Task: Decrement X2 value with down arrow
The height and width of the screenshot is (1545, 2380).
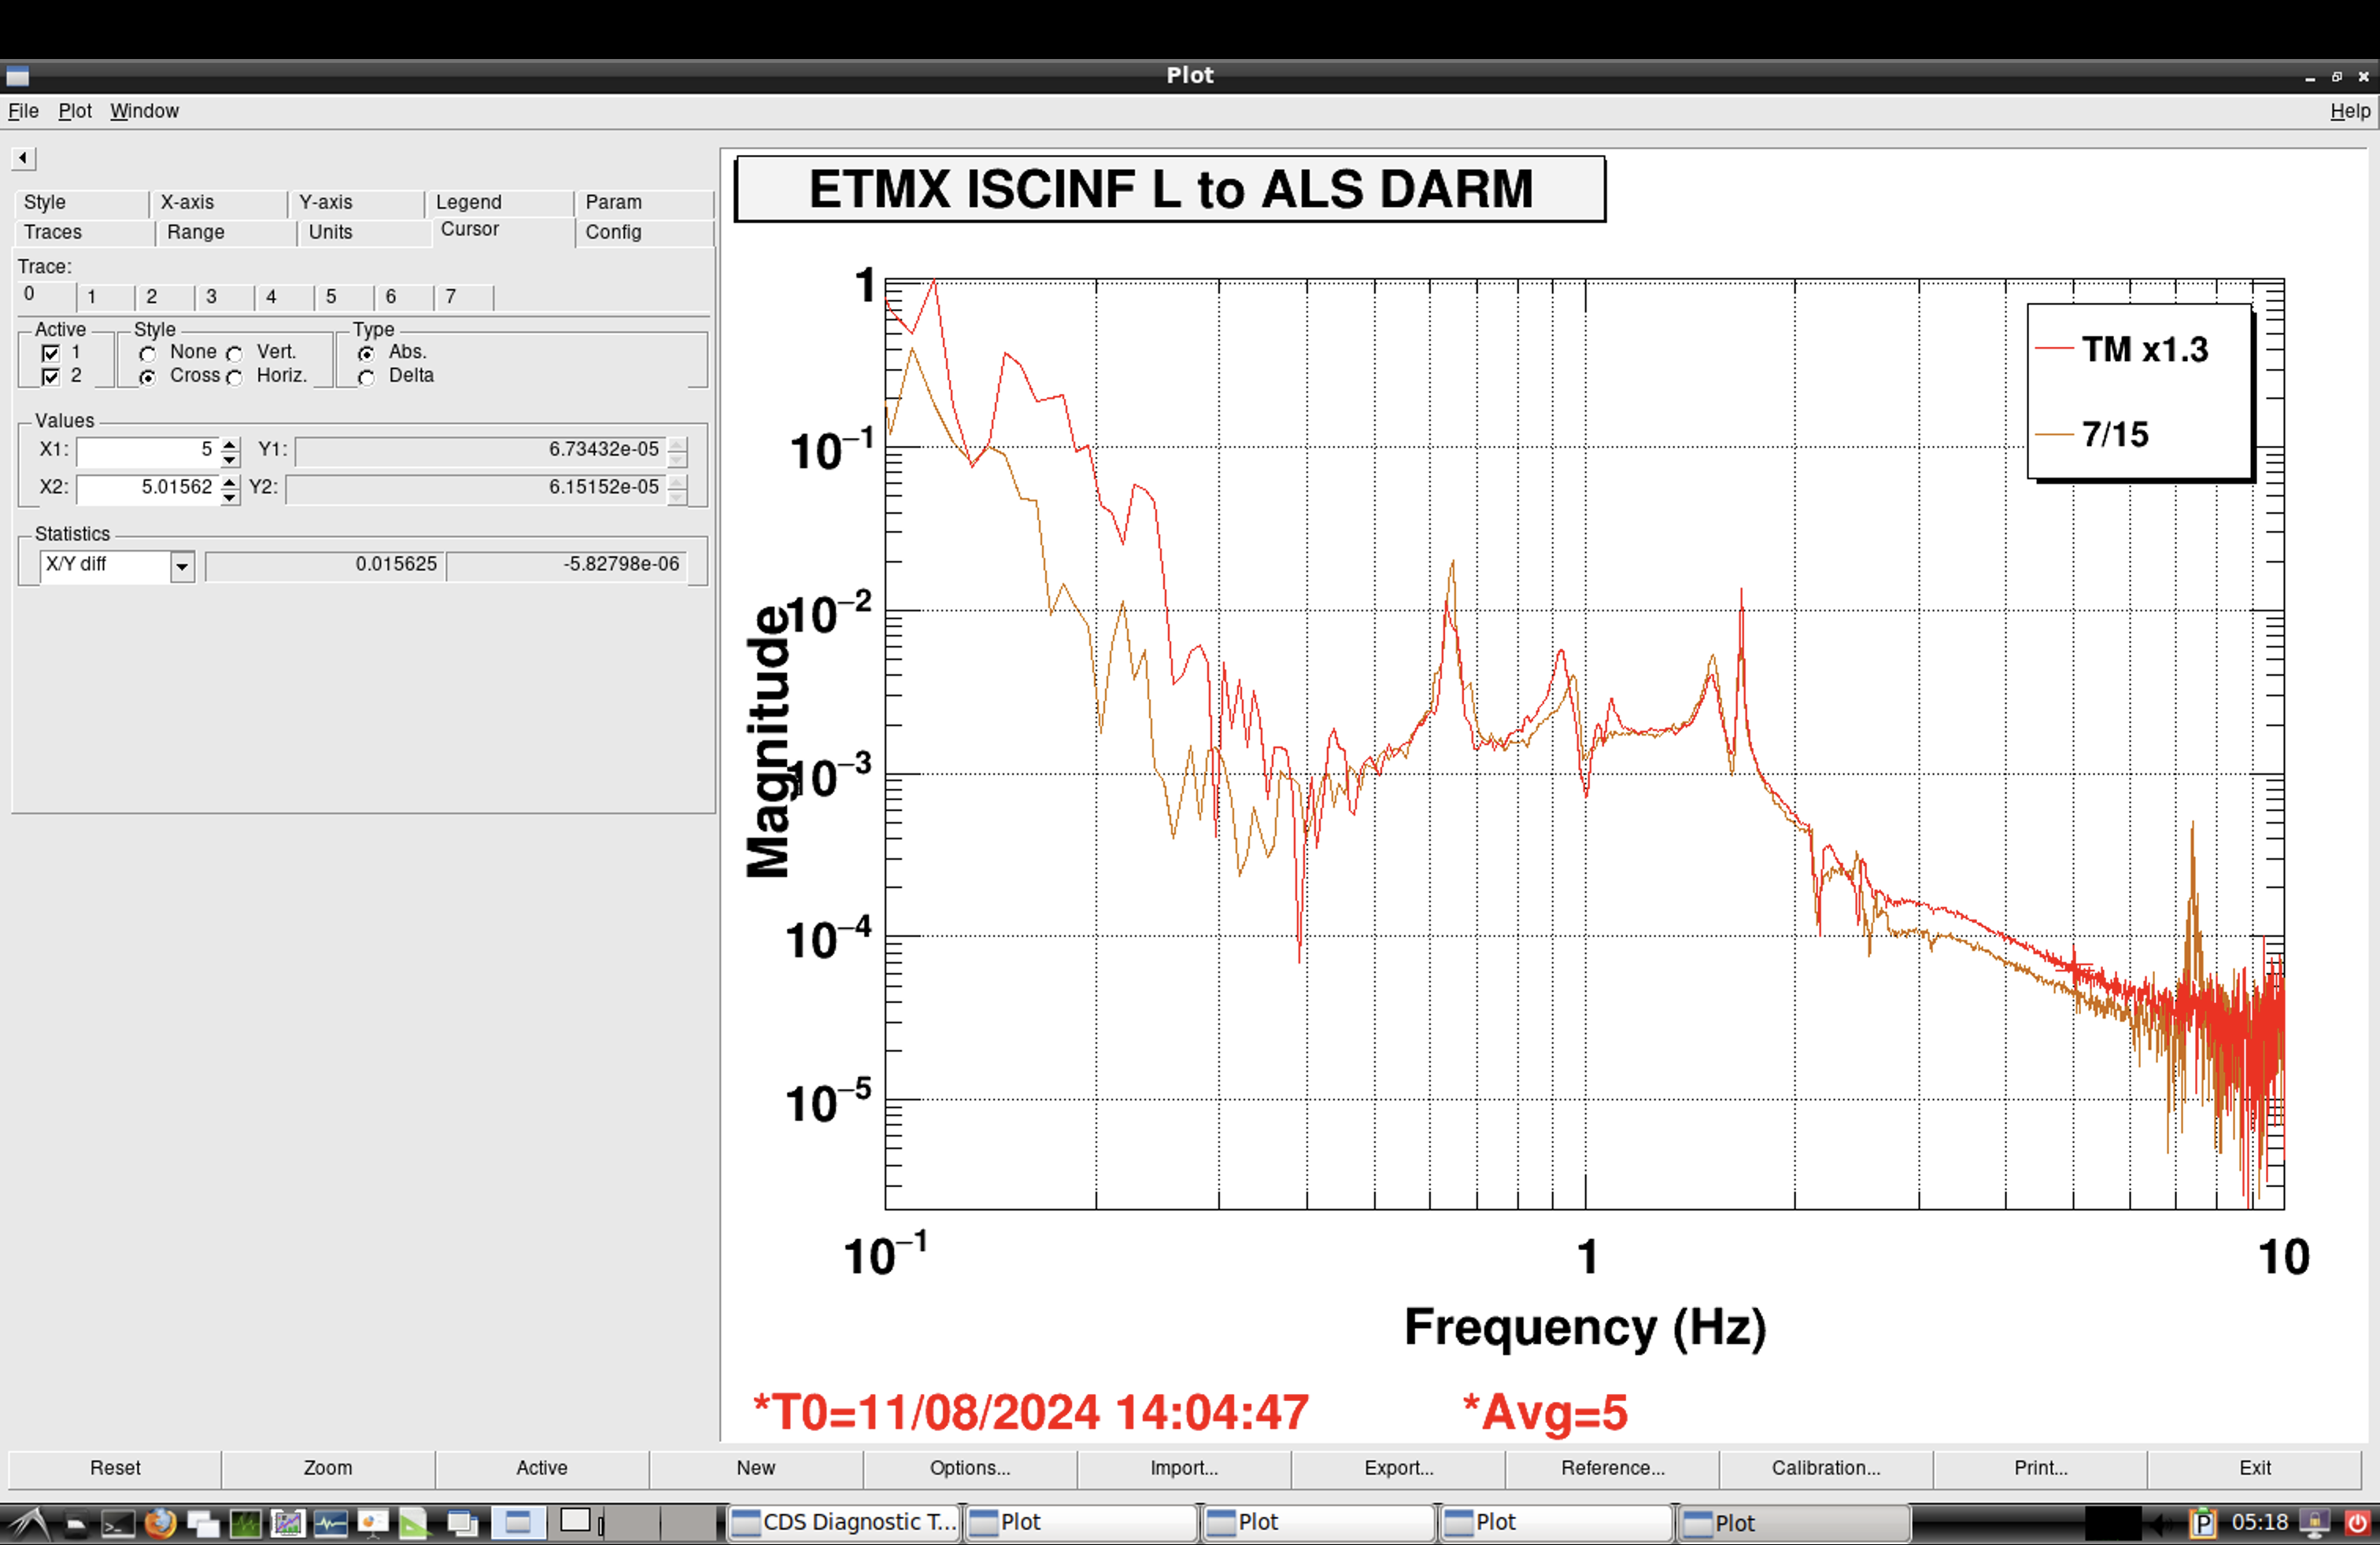Action: click(x=230, y=496)
